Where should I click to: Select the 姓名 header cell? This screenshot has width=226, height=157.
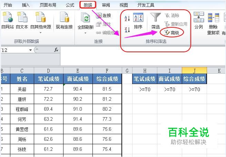[x=22, y=79]
